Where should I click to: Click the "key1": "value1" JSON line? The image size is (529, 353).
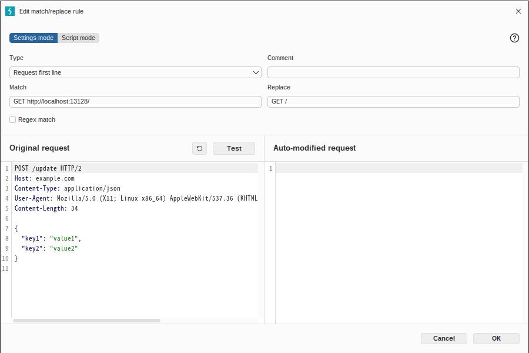click(x=51, y=238)
